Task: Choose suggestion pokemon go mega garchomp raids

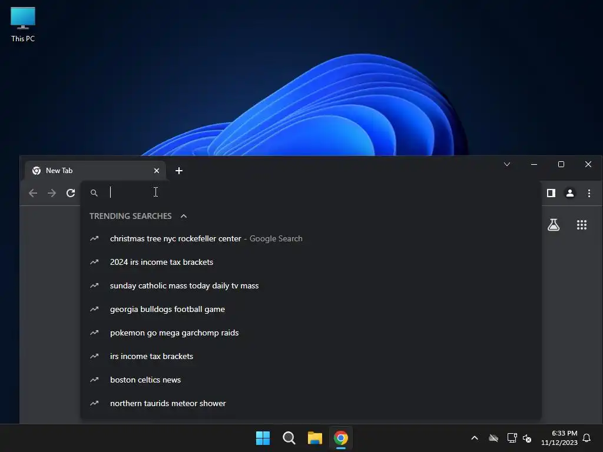Action: 311,333
